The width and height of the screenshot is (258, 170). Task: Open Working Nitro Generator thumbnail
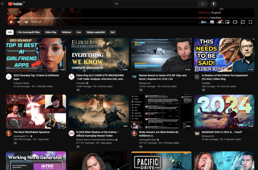point(36,161)
